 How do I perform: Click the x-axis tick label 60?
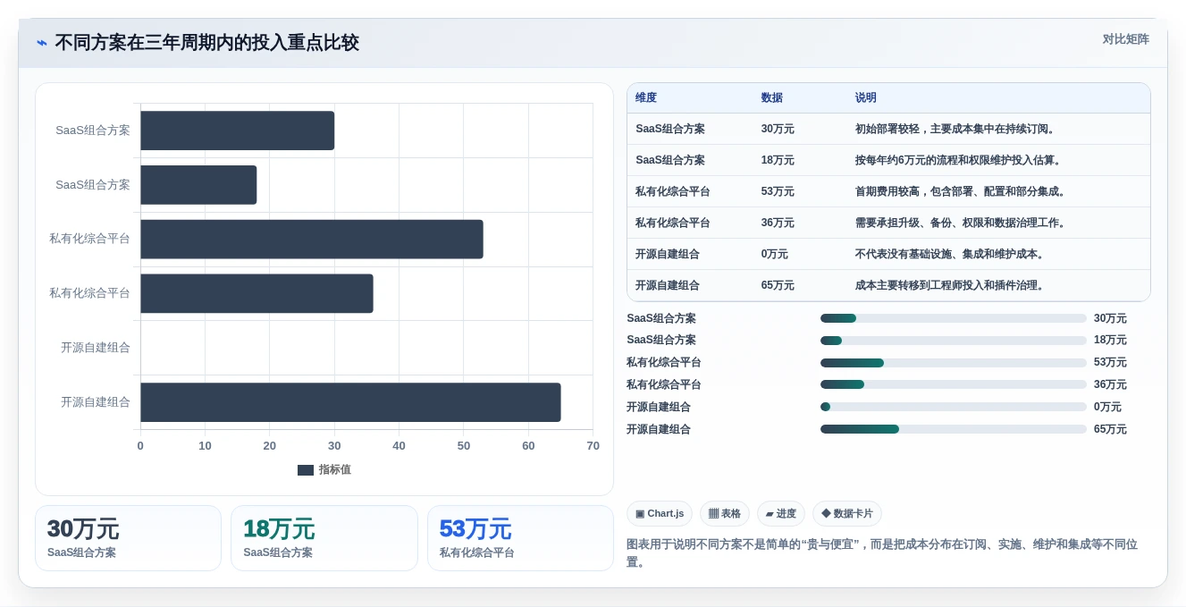tap(528, 446)
